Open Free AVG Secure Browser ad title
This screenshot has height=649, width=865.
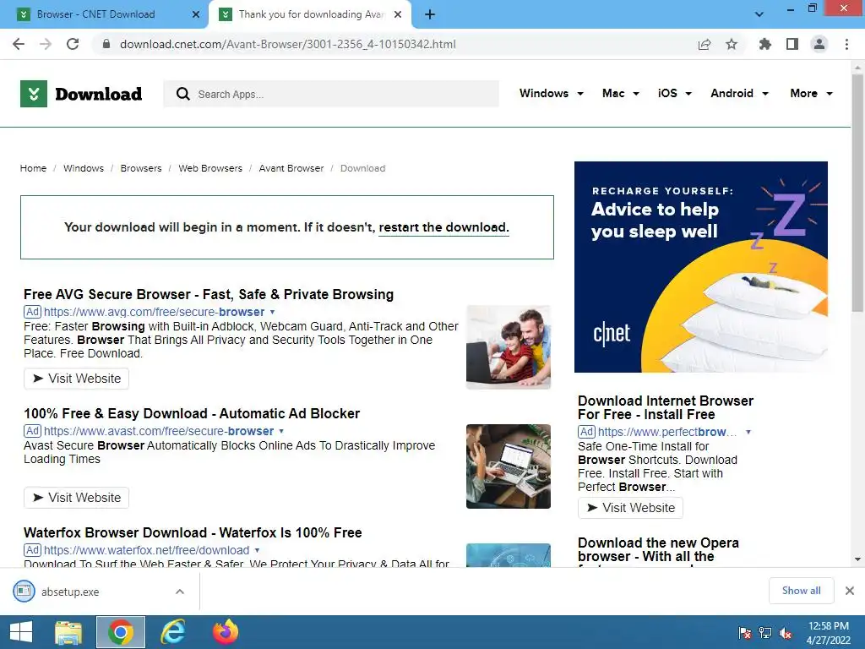(x=209, y=294)
